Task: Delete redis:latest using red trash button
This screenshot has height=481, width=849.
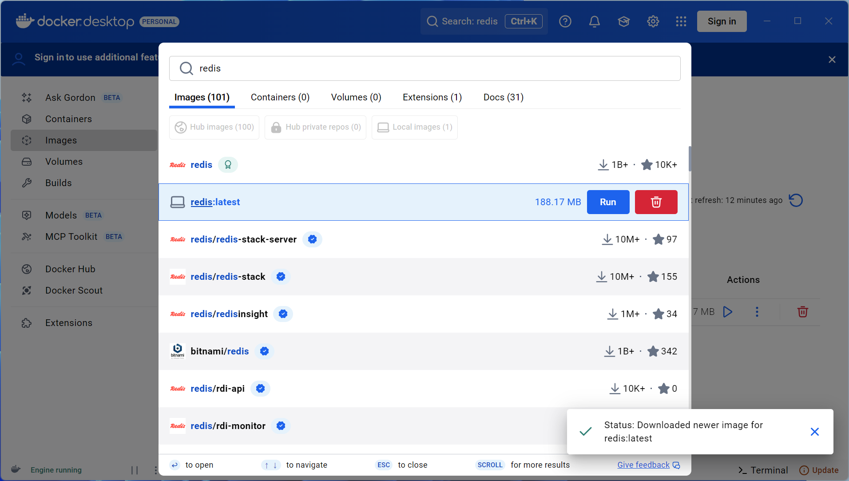Action: (656, 202)
